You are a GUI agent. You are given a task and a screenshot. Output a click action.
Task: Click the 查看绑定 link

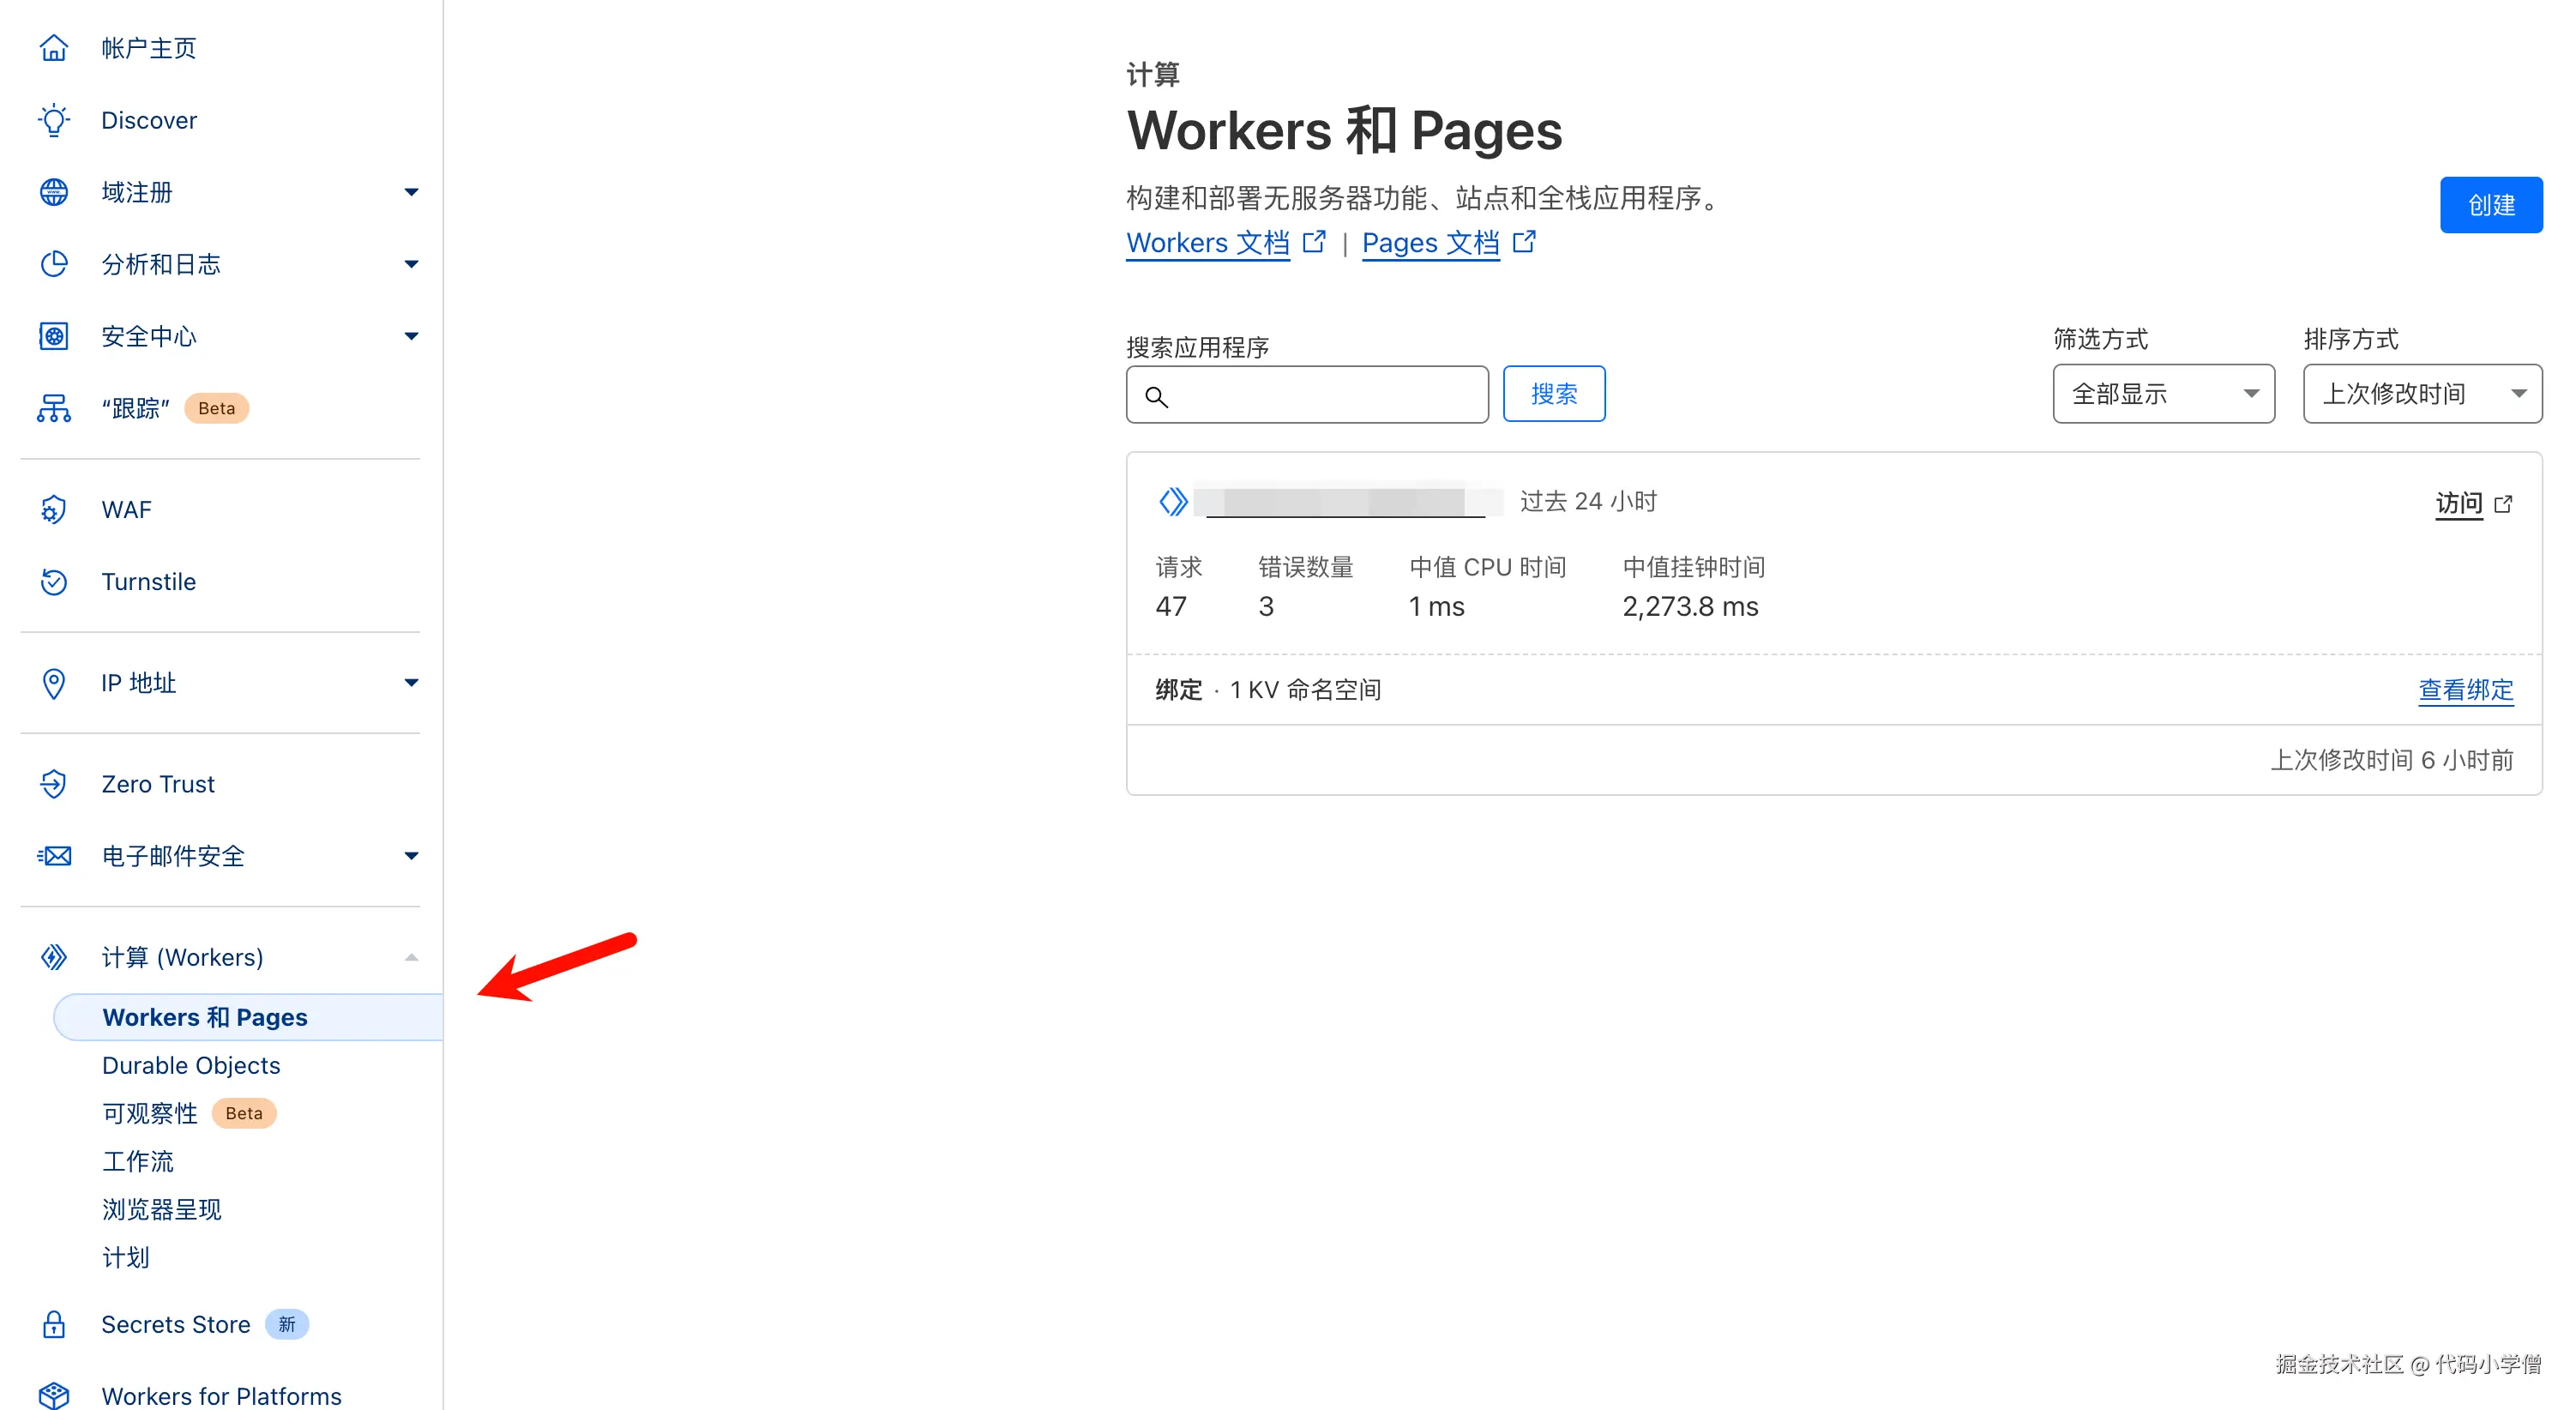click(2465, 690)
